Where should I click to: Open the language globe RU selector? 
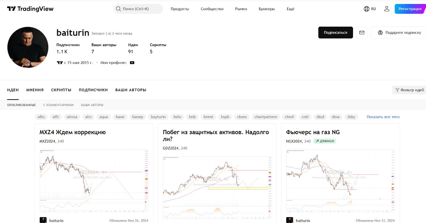point(370,9)
